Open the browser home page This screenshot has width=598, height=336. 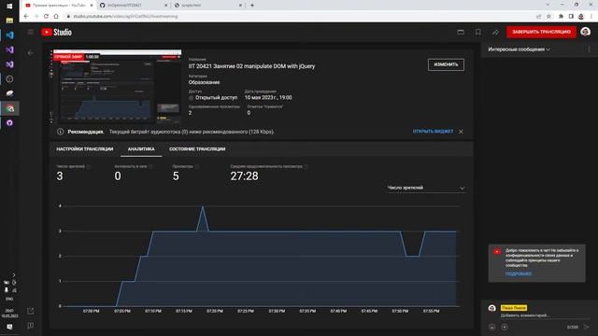tap(56, 17)
